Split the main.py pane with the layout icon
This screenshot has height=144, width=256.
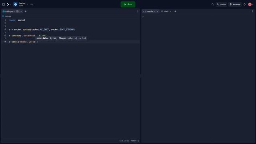[18, 12]
